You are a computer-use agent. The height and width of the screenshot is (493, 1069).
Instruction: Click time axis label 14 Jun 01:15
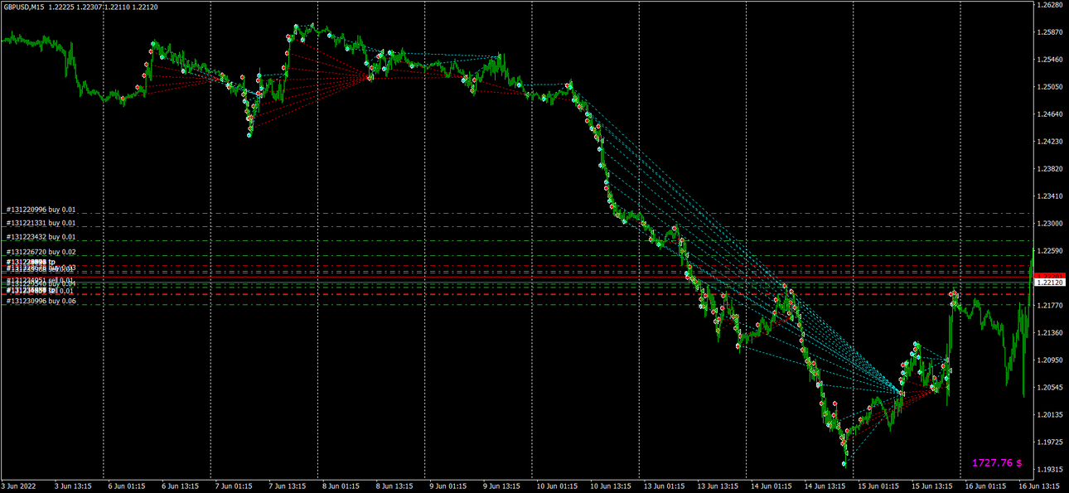pyautogui.click(x=771, y=486)
